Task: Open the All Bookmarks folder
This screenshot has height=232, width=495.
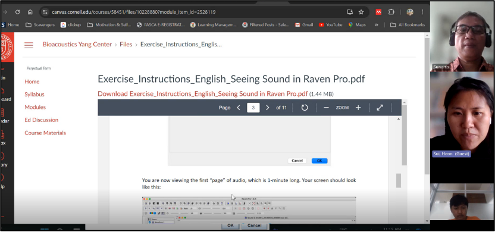Action: (408, 24)
